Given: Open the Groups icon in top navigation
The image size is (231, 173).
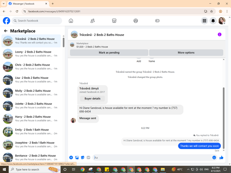Looking at the screenshot, I should [x=136, y=21].
